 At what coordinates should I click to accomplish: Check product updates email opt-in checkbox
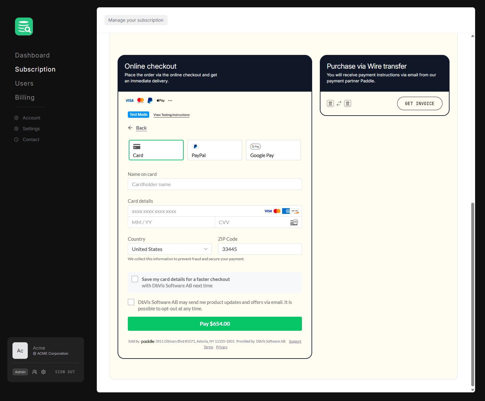point(131,302)
